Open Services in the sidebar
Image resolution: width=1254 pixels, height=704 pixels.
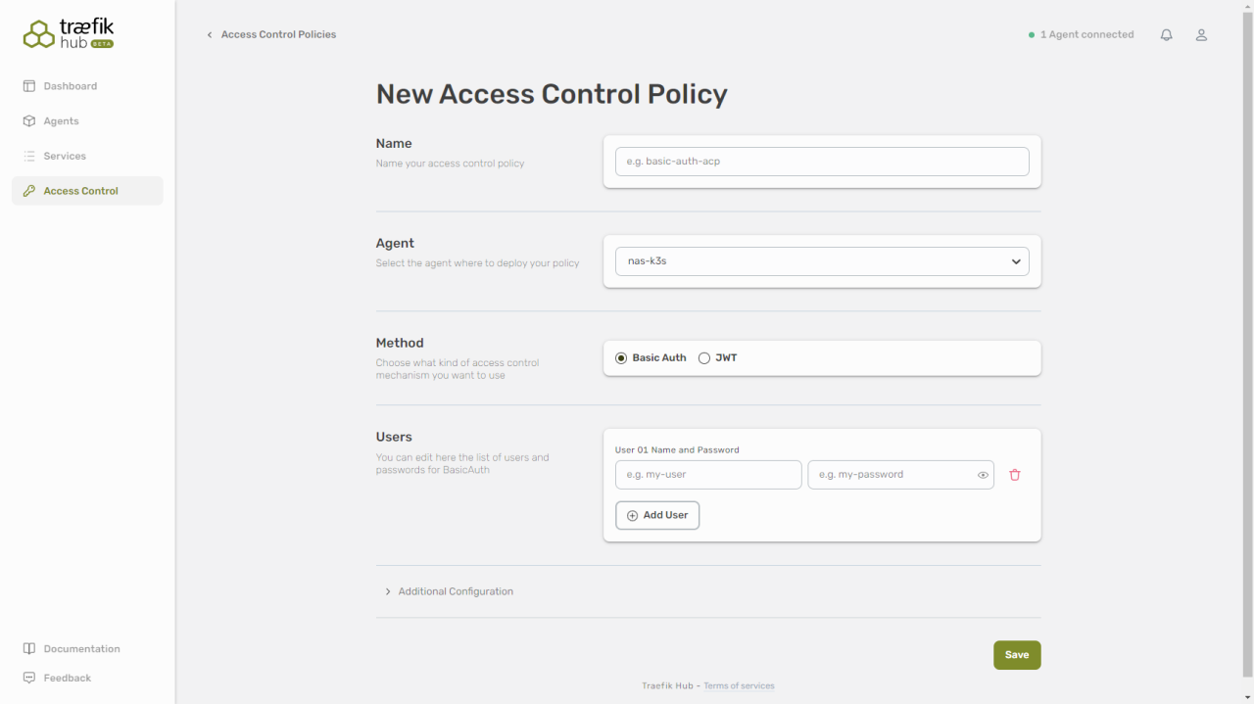pyautogui.click(x=65, y=157)
